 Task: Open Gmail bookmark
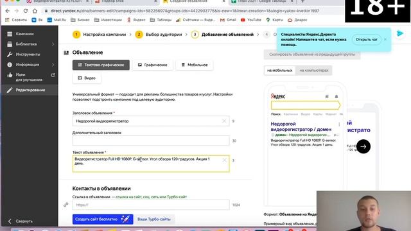pyautogui.click(x=228, y=20)
